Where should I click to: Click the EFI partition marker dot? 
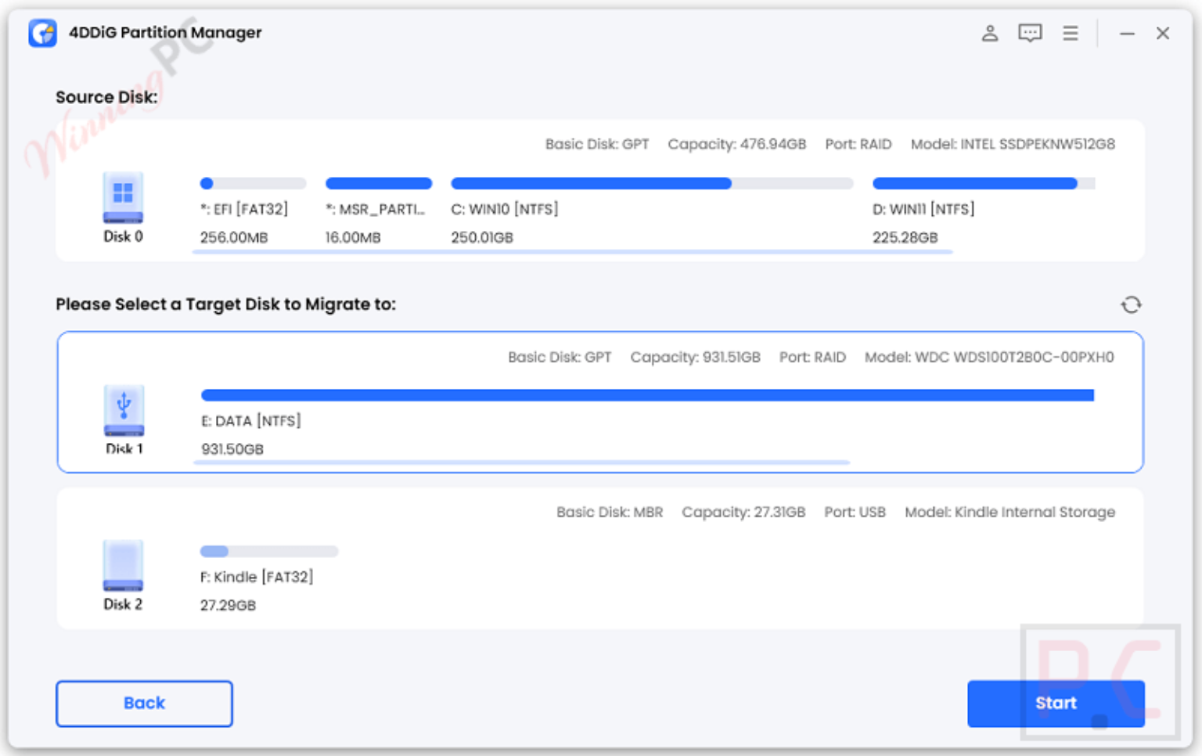(207, 182)
